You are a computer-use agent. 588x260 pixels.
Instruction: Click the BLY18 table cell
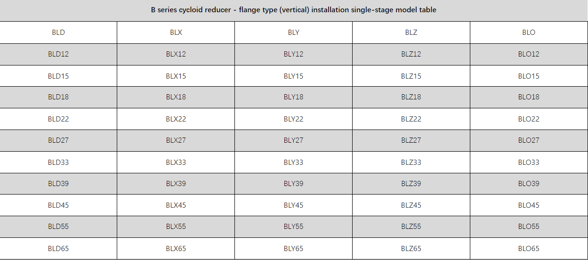293,97
